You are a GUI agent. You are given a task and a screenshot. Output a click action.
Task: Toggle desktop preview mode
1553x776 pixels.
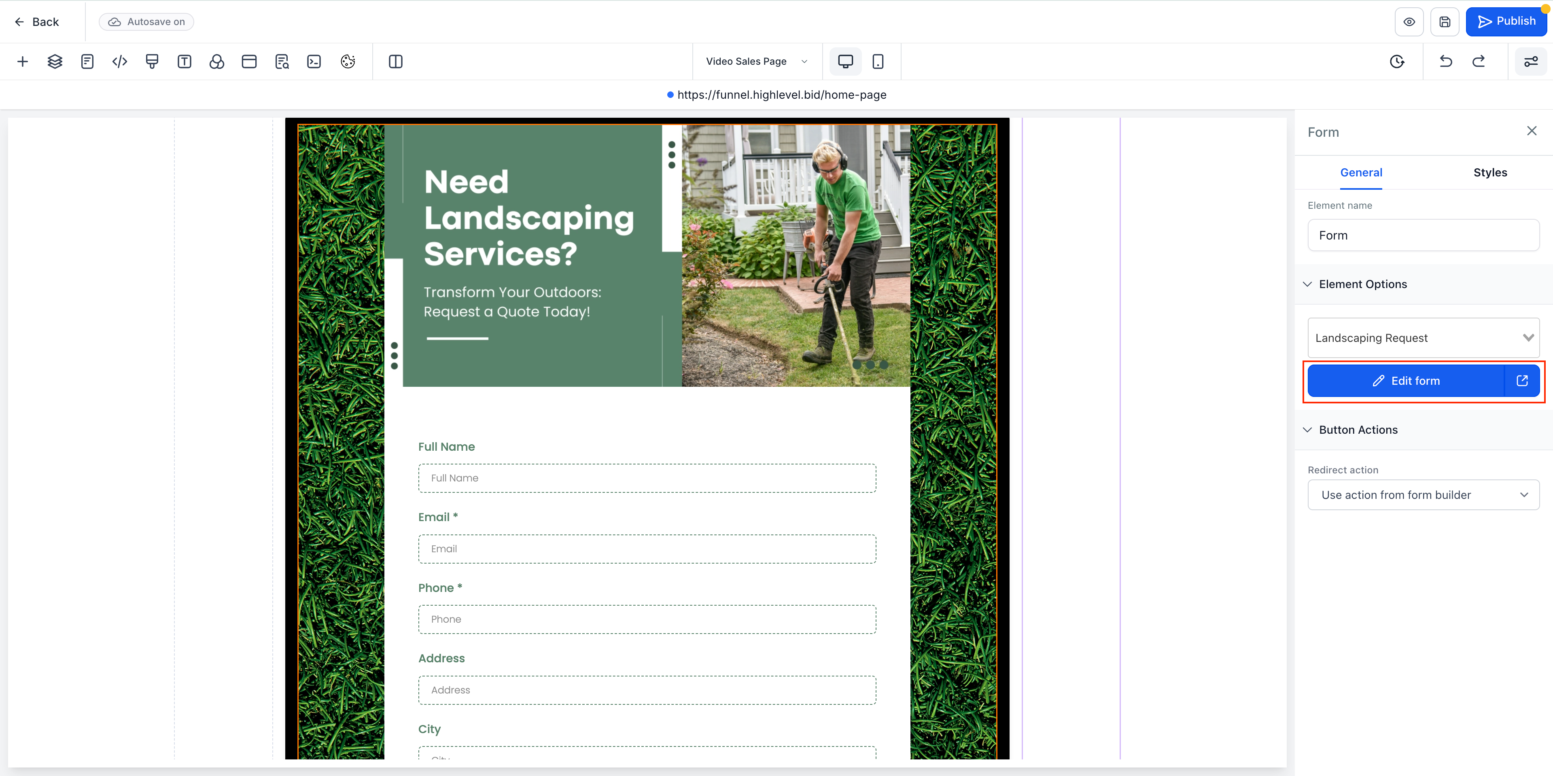(x=845, y=61)
